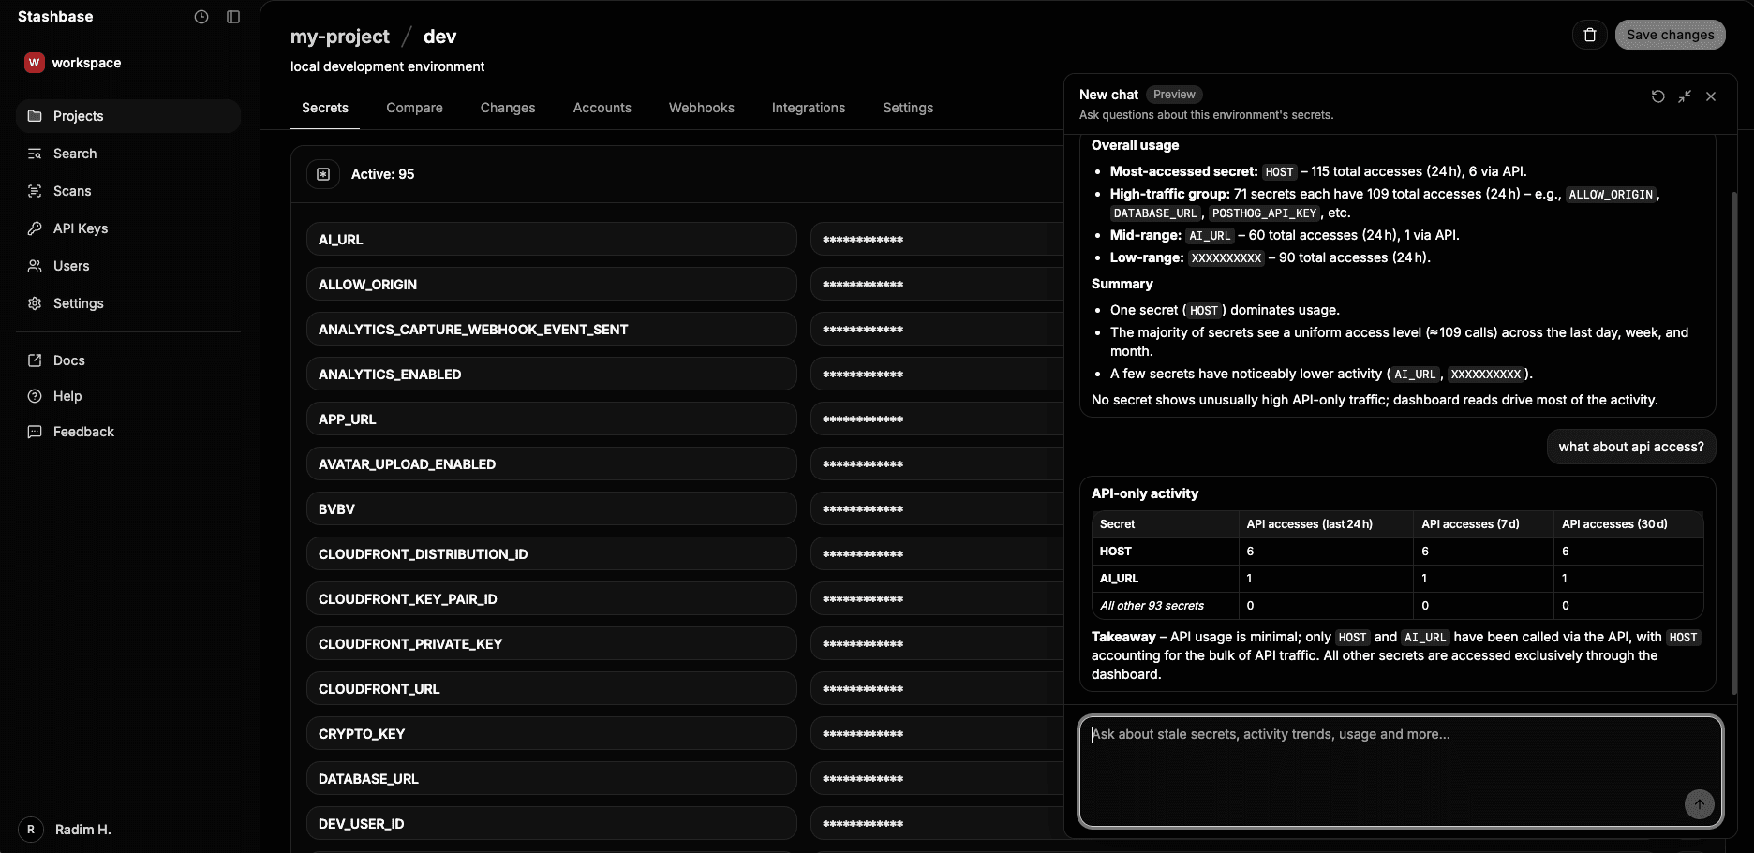This screenshot has width=1754, height=853.
Task: Click the APP_URL secret name field
Action: tap(551, 419)
